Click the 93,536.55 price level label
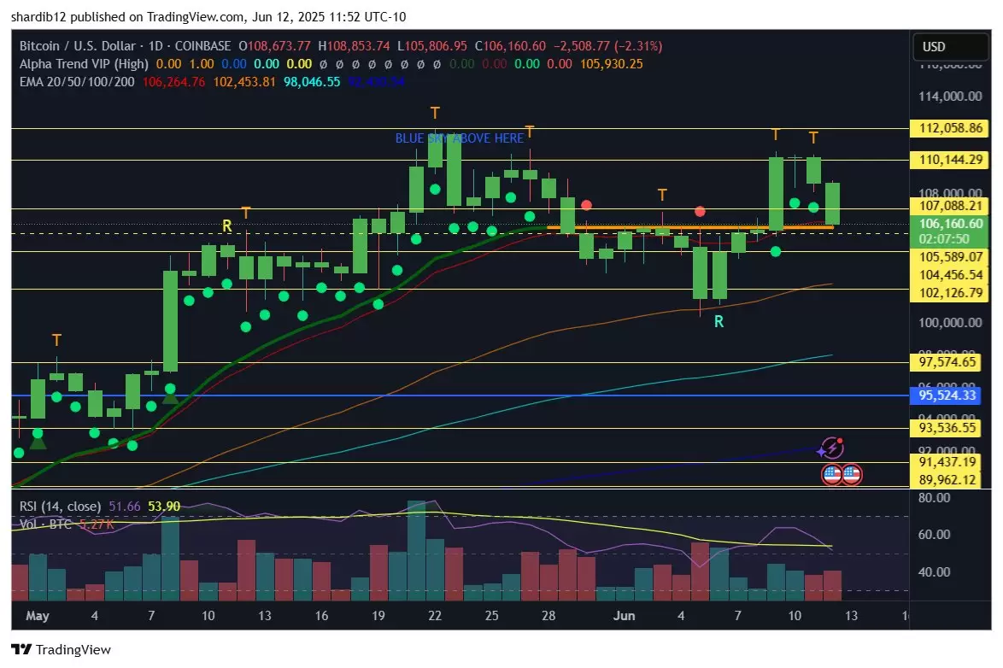Image resolution: width=1003 pixels, height=668 pixels. 947,427
